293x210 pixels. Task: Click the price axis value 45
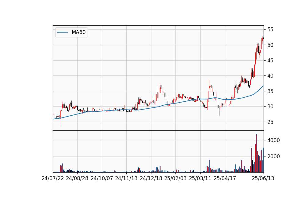270,61
